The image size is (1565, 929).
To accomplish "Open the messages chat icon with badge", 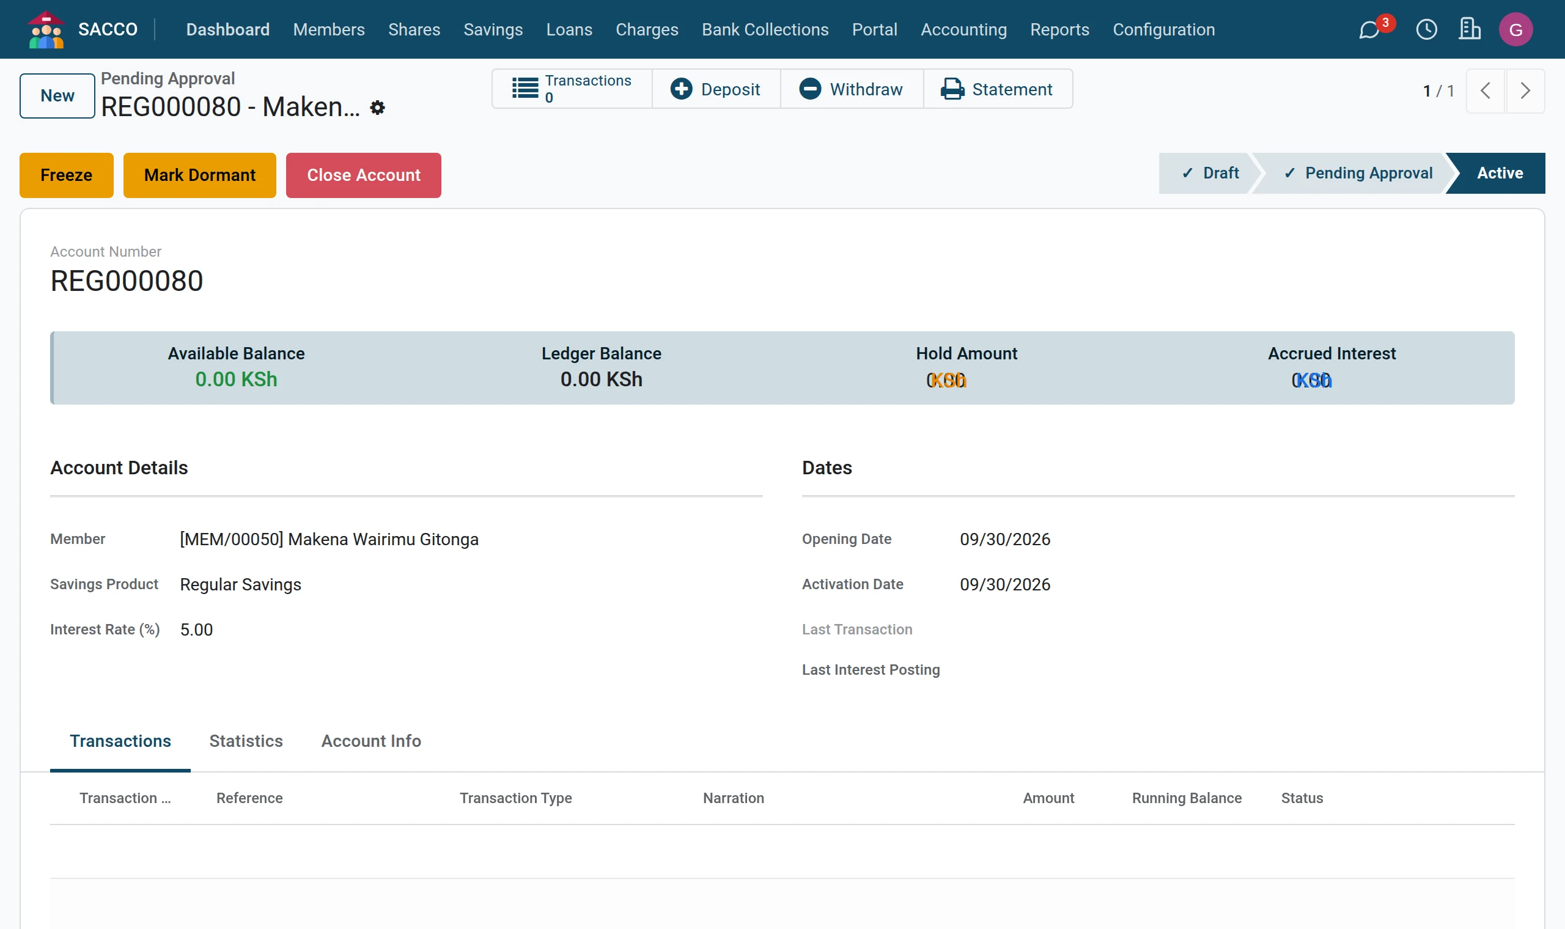I will pos(1370,29).
